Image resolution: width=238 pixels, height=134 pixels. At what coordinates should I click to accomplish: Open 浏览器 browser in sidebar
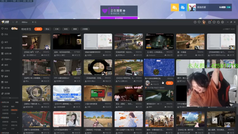point(5,94)
